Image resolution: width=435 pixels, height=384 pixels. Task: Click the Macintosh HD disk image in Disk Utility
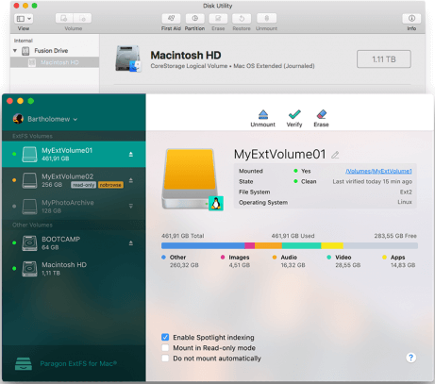(x=128, y=58)
